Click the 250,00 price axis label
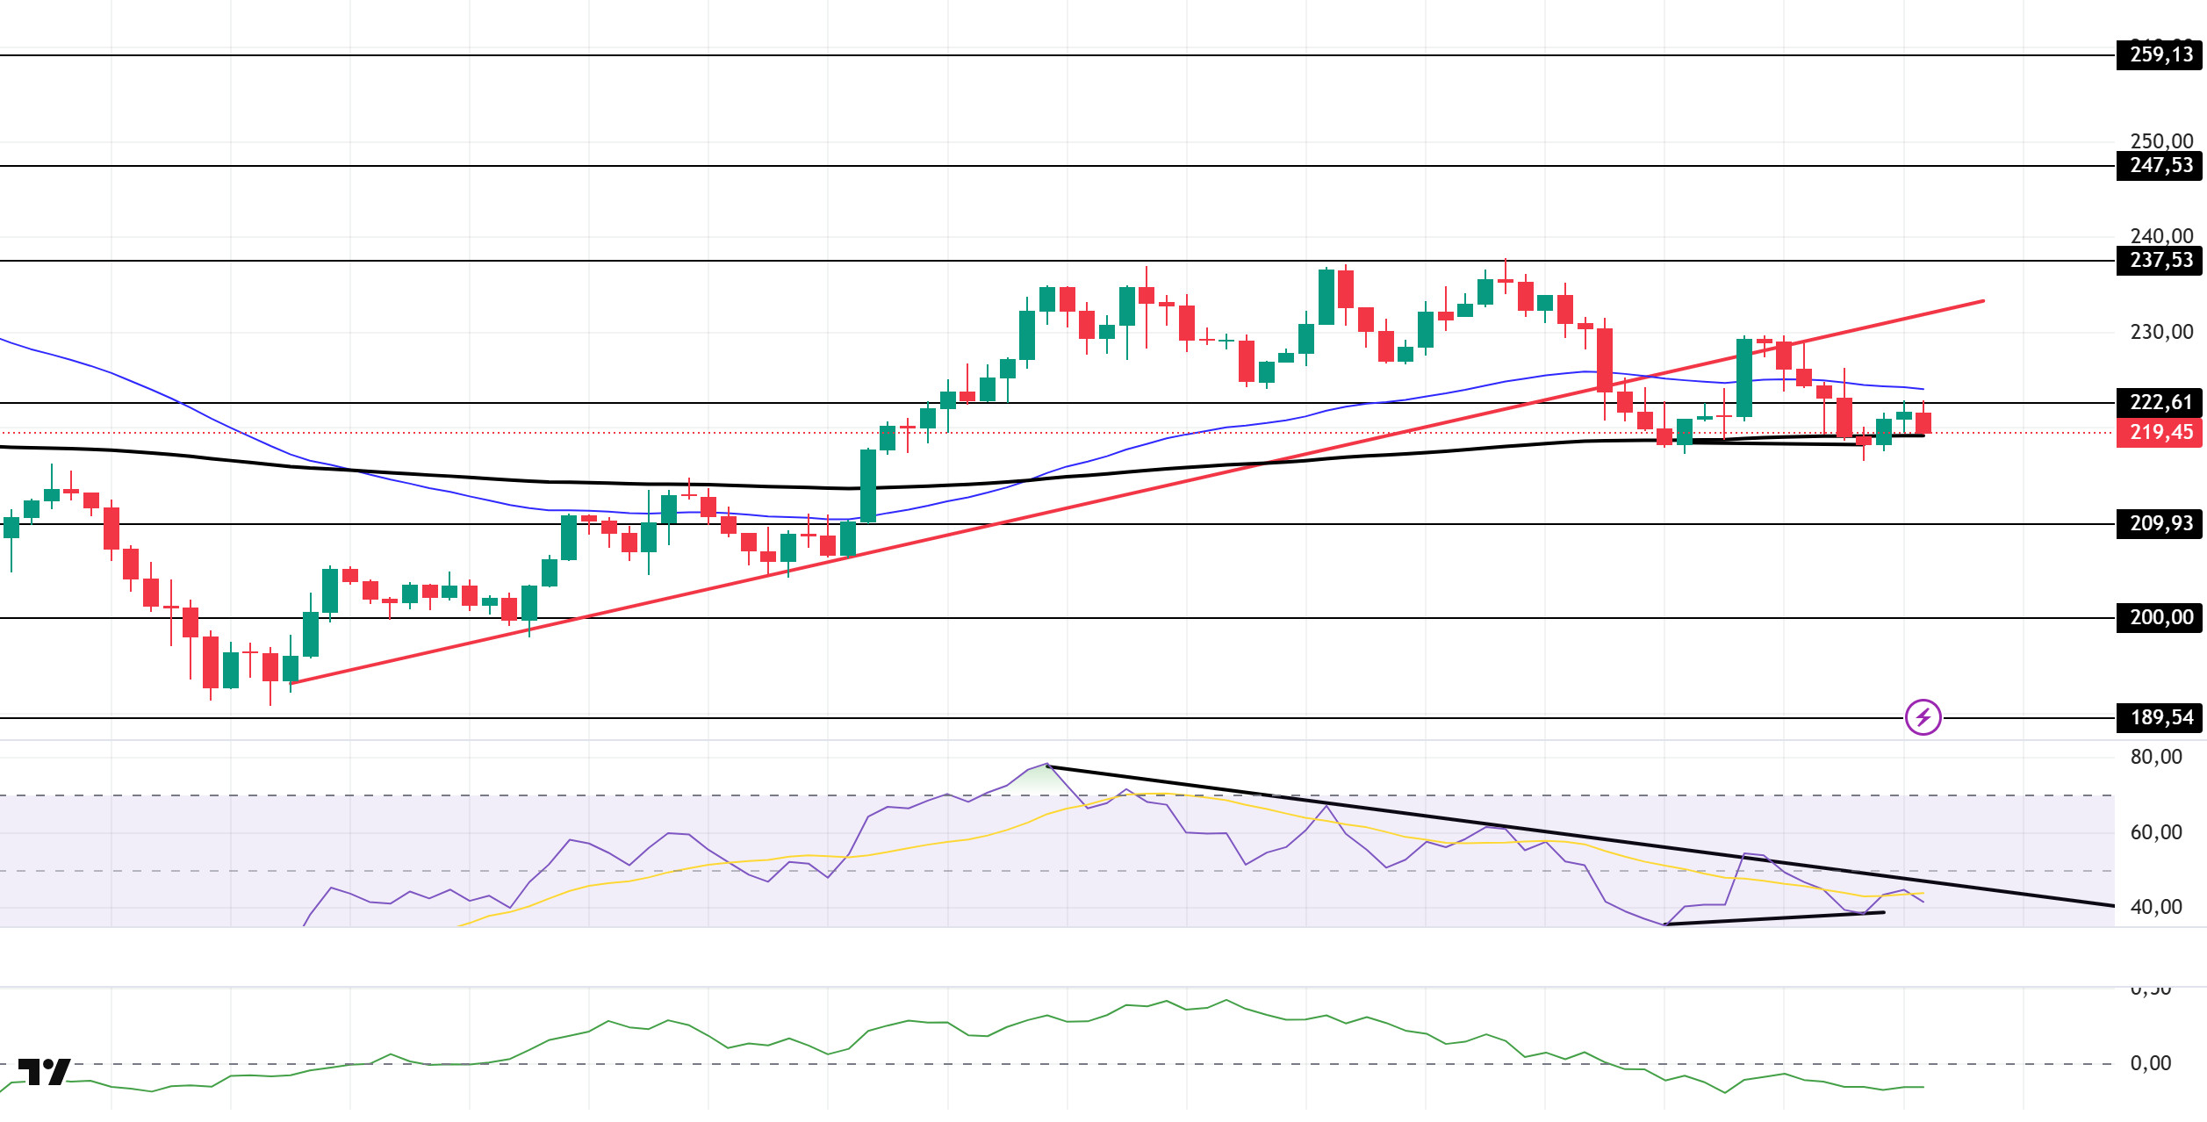The image size is (2207, 1122). click(x=2160, y=141)
